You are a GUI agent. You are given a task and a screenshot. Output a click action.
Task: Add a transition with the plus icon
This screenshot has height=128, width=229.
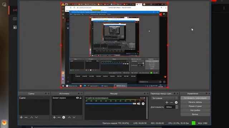167,102
